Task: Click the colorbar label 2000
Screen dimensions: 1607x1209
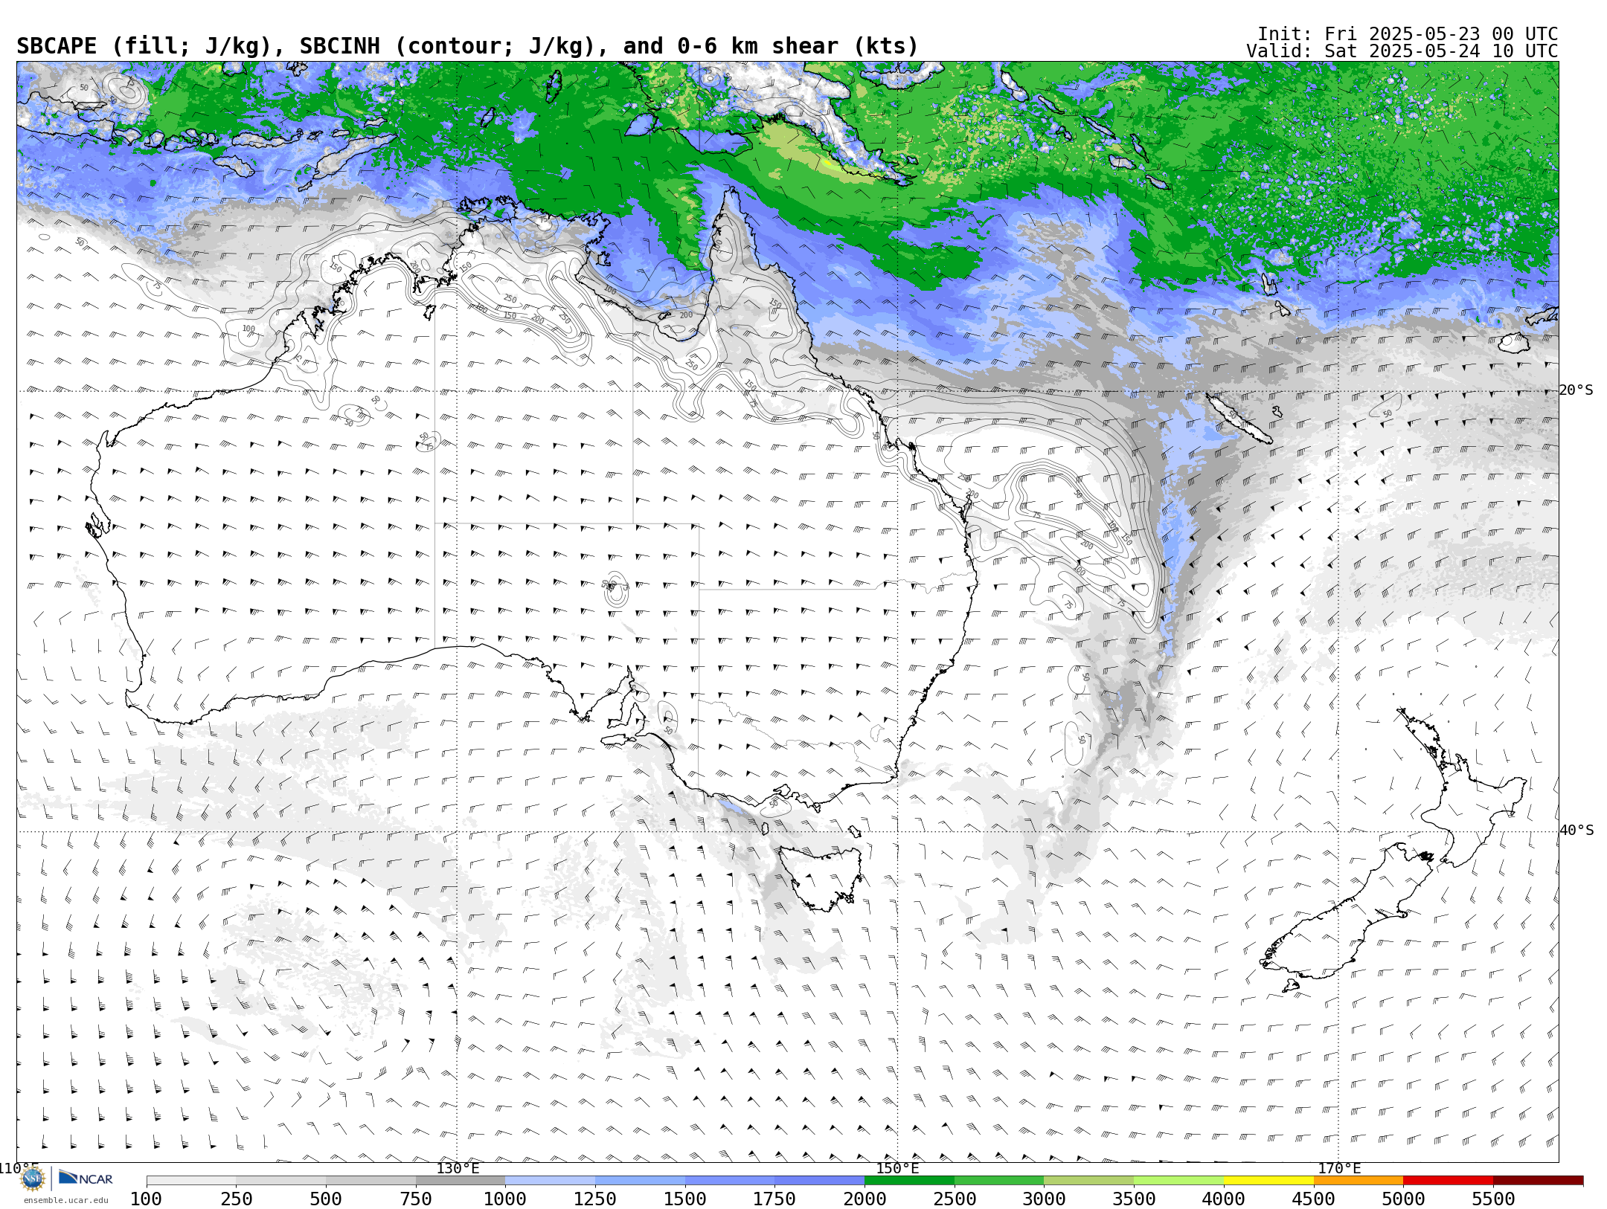Action: pos(865,1199)
